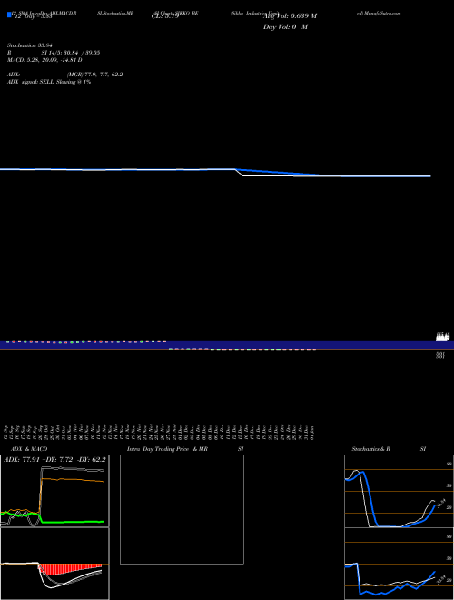Click the 'ADX signal: SELL Slowing @ 1%' text

point(49,82)
